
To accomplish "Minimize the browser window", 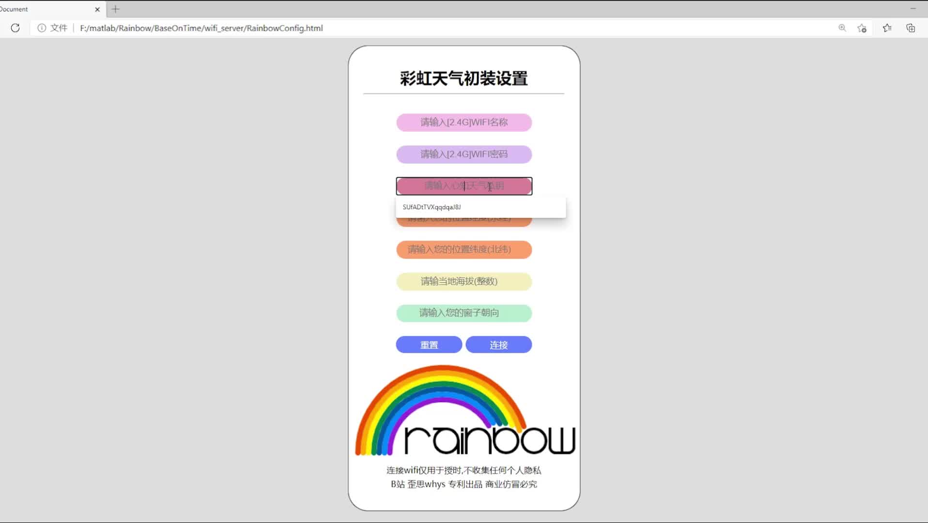I will (x=913, y=9).
